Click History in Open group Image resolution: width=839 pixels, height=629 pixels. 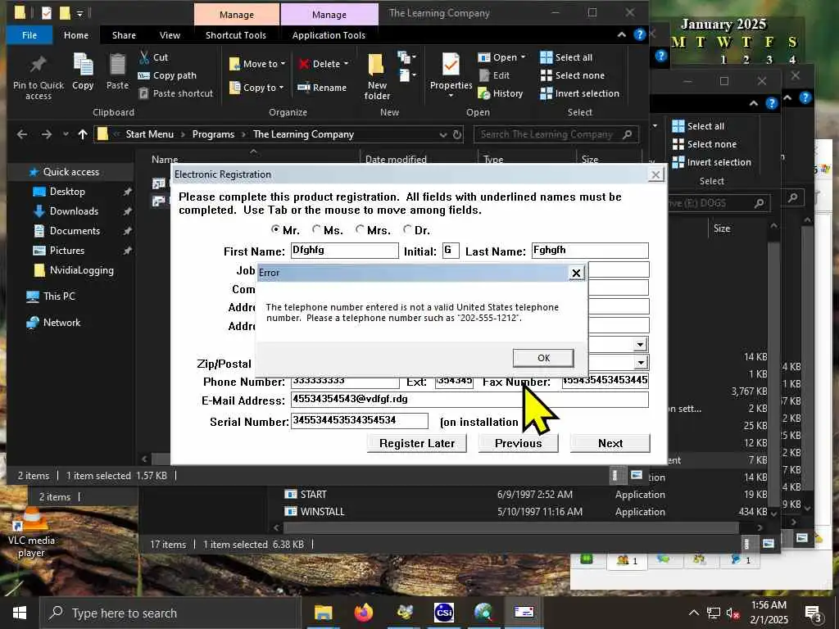click(501, 93)
